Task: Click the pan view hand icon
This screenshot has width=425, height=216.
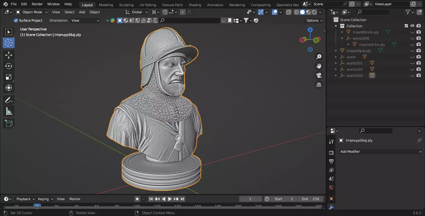Action: (x=319, y=66)
